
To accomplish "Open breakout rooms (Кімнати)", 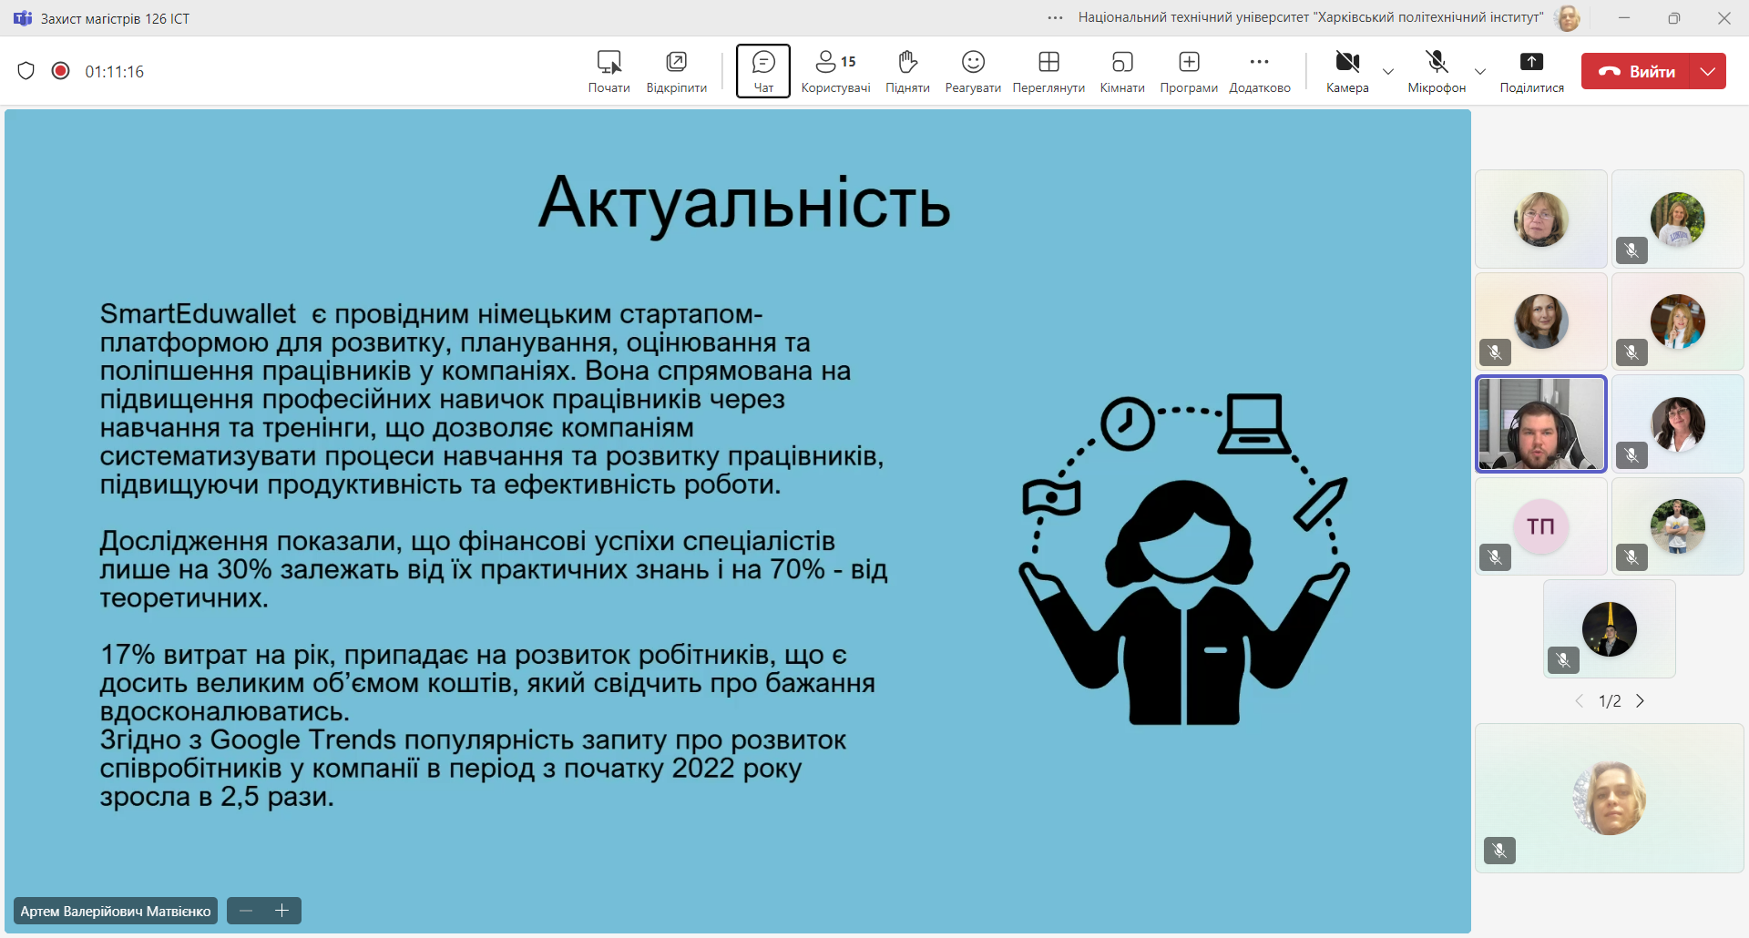I will (1122, 71).
